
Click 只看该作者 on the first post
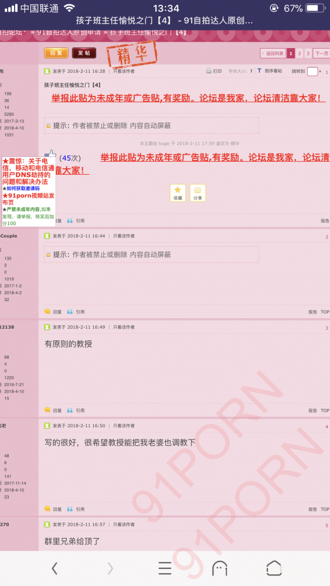tap(124, 71)
